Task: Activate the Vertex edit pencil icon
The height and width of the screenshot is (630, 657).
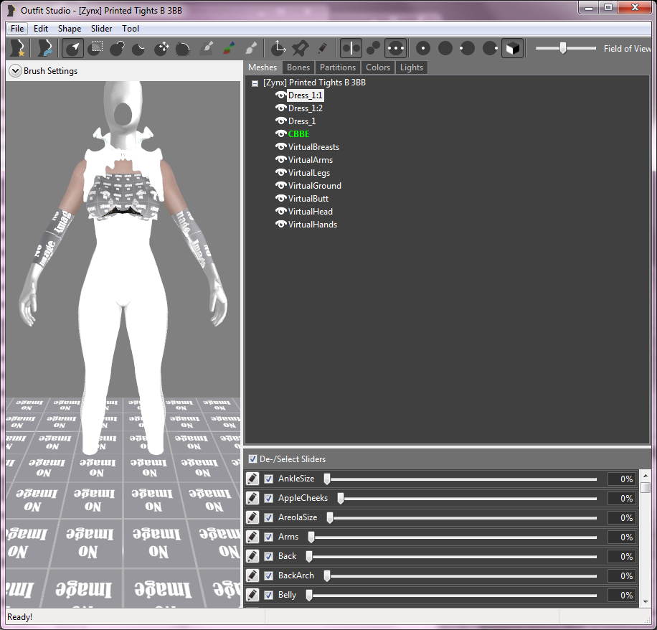Action: 322,48
